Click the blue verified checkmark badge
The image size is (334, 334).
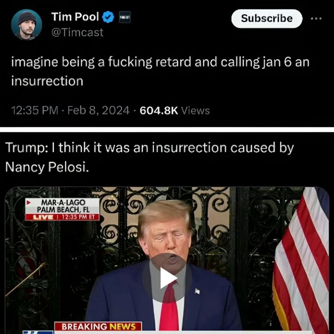click(x=108, y=17)
